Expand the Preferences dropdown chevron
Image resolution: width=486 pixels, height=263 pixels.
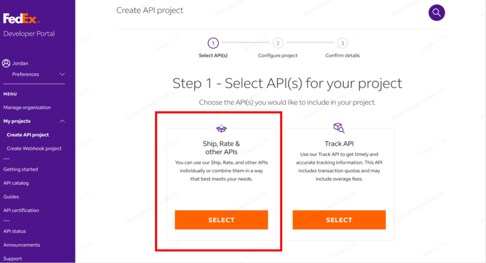tap(62, 74)
